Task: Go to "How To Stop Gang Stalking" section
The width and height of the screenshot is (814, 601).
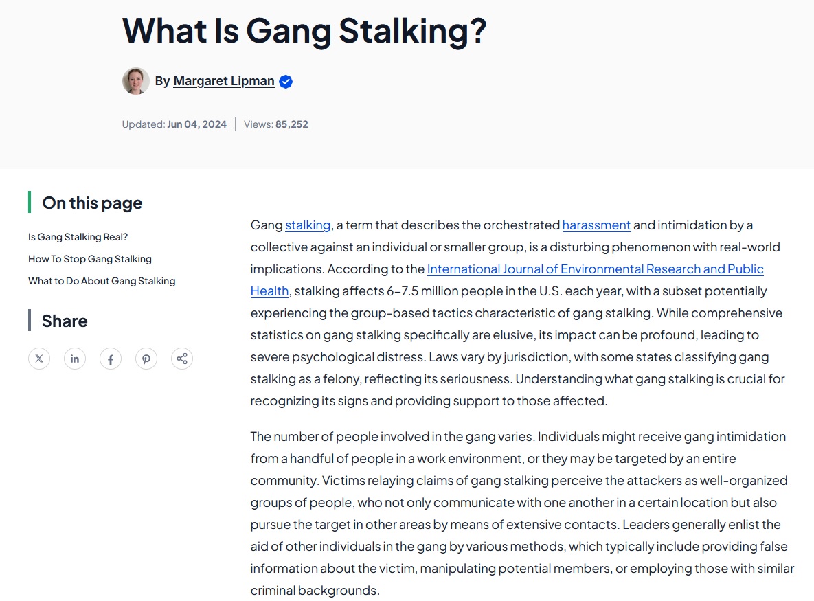Action: [x=90, y=259]
